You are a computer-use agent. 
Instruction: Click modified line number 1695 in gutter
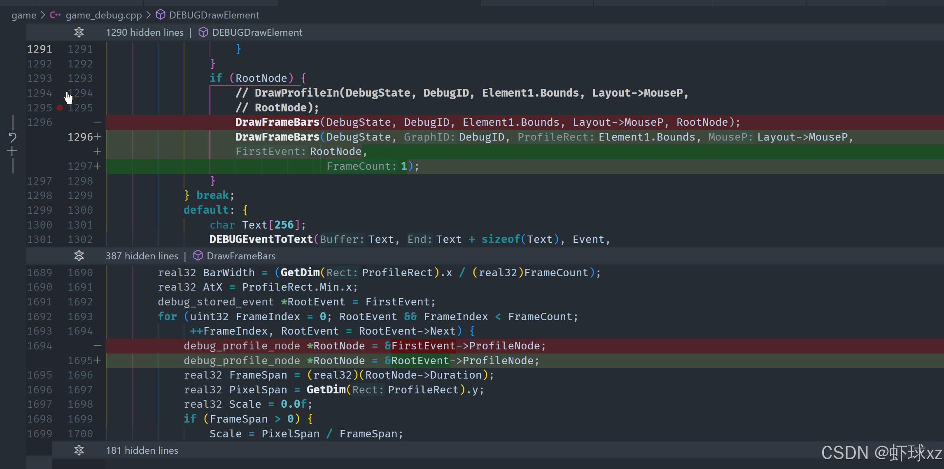point(80,360)
